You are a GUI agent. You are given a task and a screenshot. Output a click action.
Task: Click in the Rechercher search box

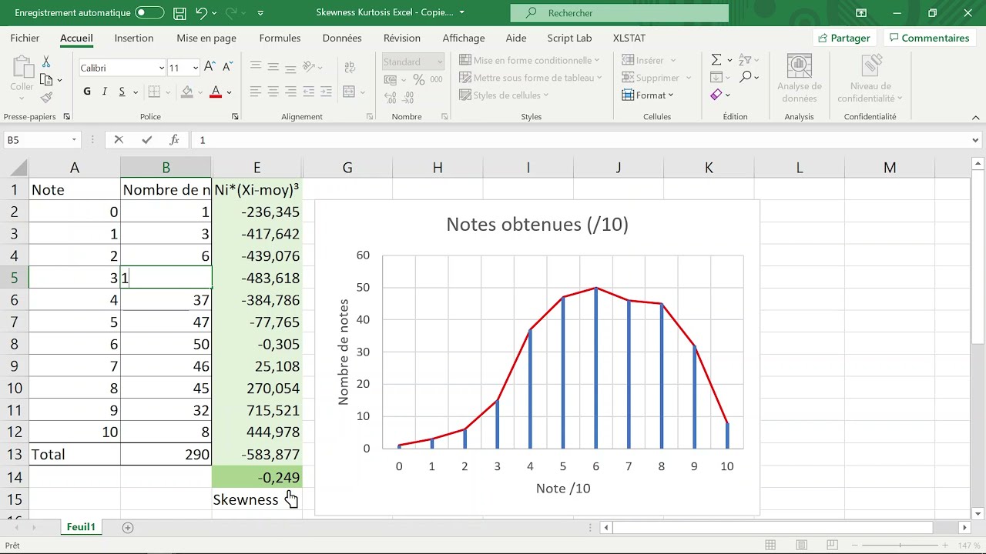pos(619,13)
